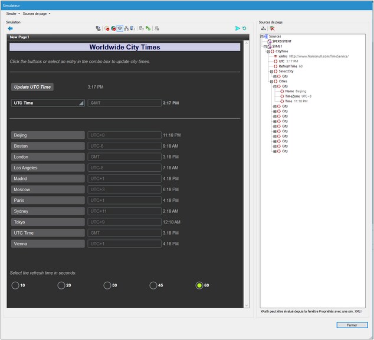374x340 pixels.
Task: Toggle the Wi-Fi connection icon in toolbar
Action: [120, 28]
